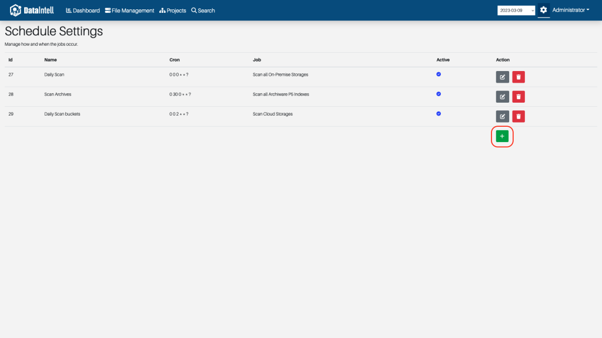
Task: Open Search from the navigation bar
Action: pyautogui.click(x=203, y=11)
